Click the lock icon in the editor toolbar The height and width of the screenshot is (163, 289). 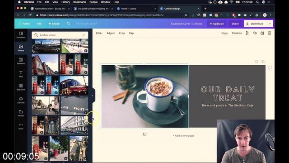coord(262,33)
